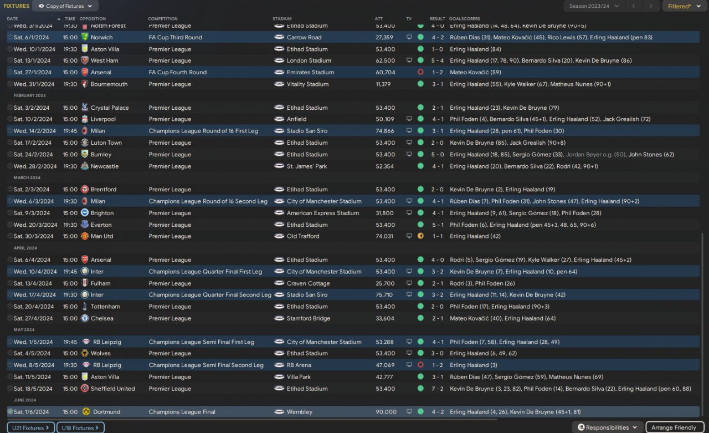Open the Responsibilities dropdown
709x433 pixels.
[608, 427]
